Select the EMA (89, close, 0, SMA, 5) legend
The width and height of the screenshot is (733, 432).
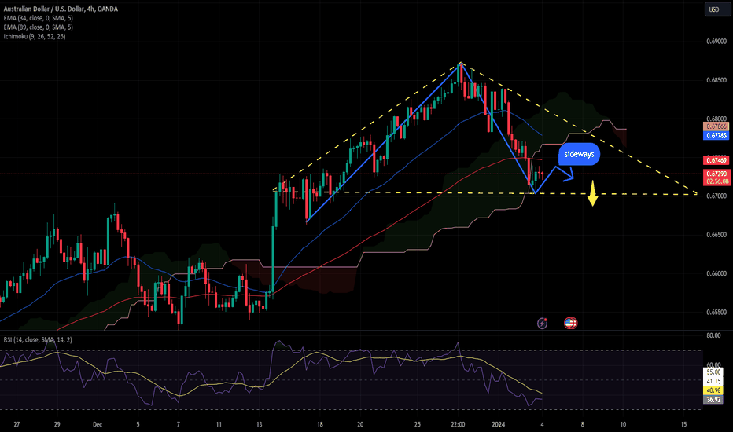39,27
